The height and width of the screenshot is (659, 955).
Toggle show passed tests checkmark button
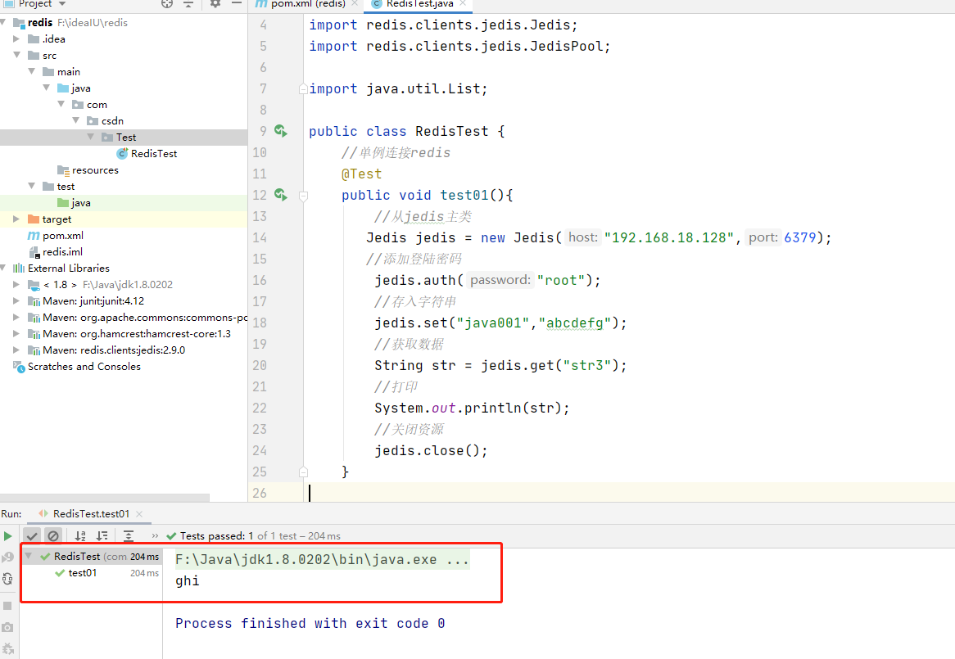point(32,536)
